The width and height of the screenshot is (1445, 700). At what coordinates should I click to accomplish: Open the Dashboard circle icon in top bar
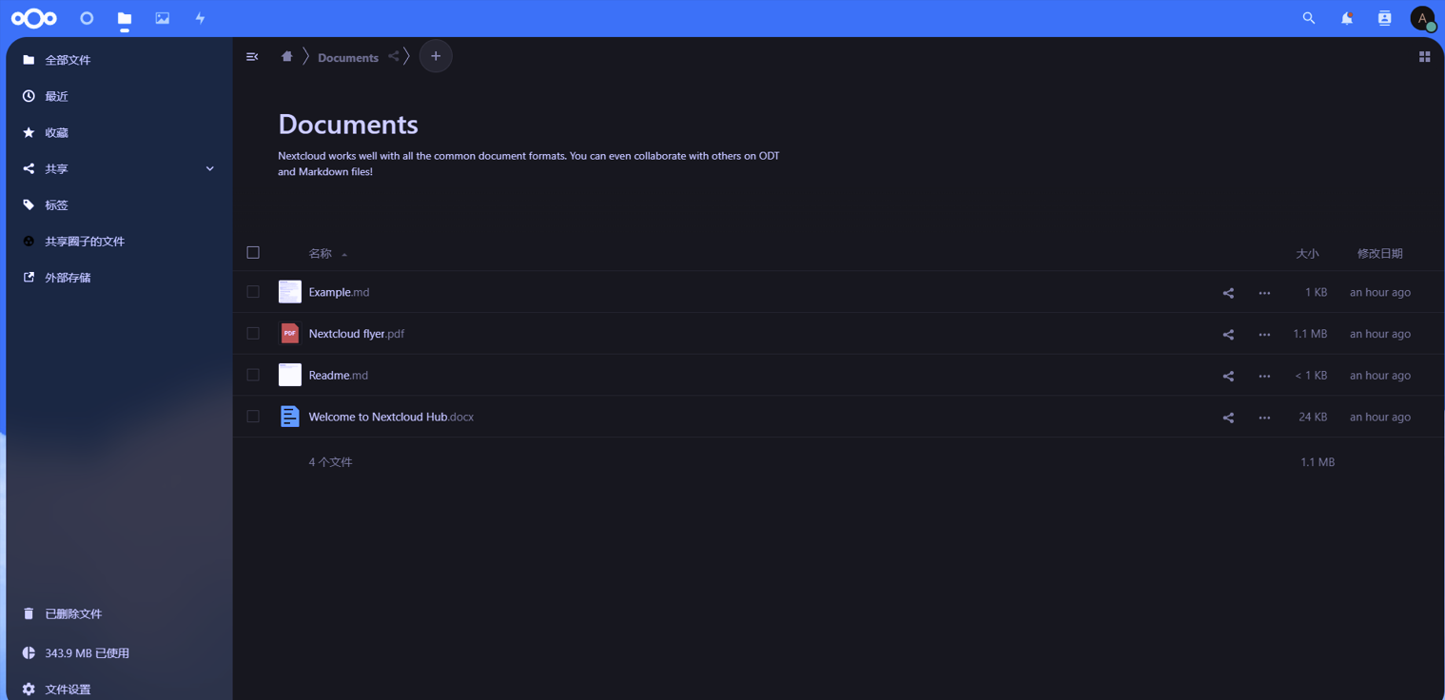[87, 18]
